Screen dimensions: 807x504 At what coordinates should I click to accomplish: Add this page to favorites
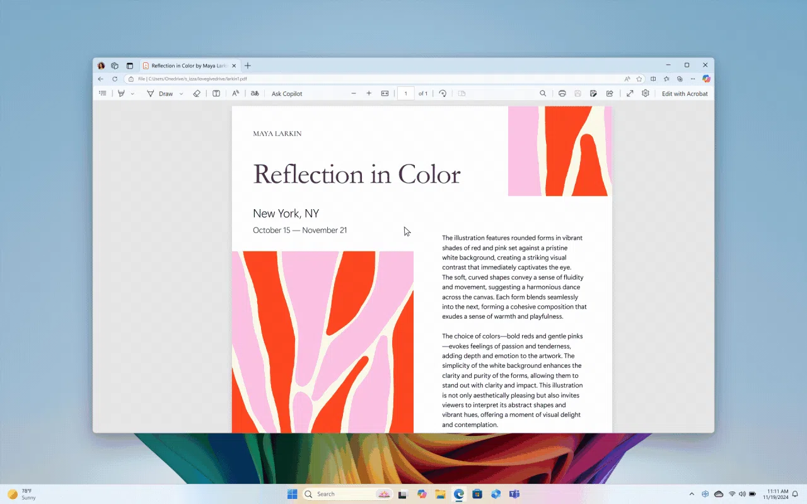(639, 79)
